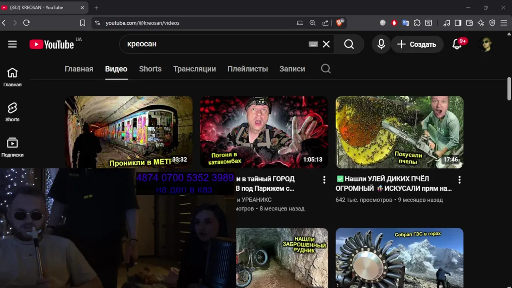The image size is (512, 288).
Task: Open Subscriptions in the left sidebar
Action: point(12,147)
